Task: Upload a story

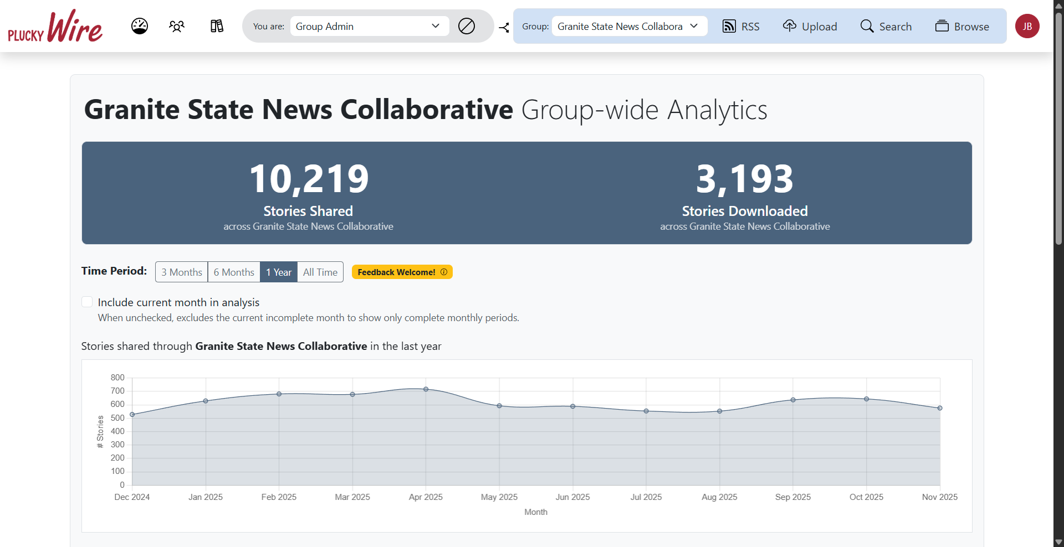Action: [x=810, y=26]
